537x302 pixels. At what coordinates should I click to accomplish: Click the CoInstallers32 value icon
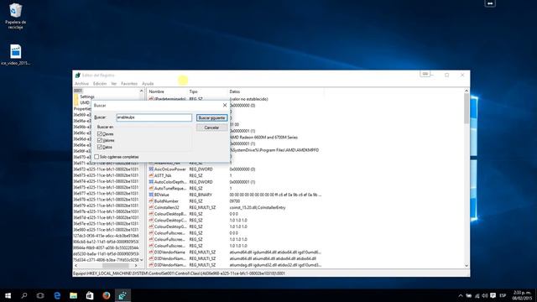pos(151,207)
